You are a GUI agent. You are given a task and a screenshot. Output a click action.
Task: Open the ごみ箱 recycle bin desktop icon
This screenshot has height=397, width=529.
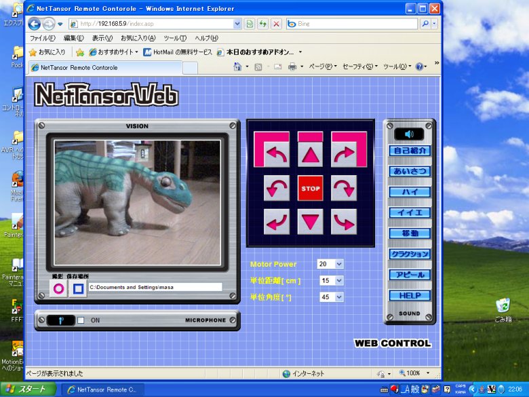click(503, 310)
